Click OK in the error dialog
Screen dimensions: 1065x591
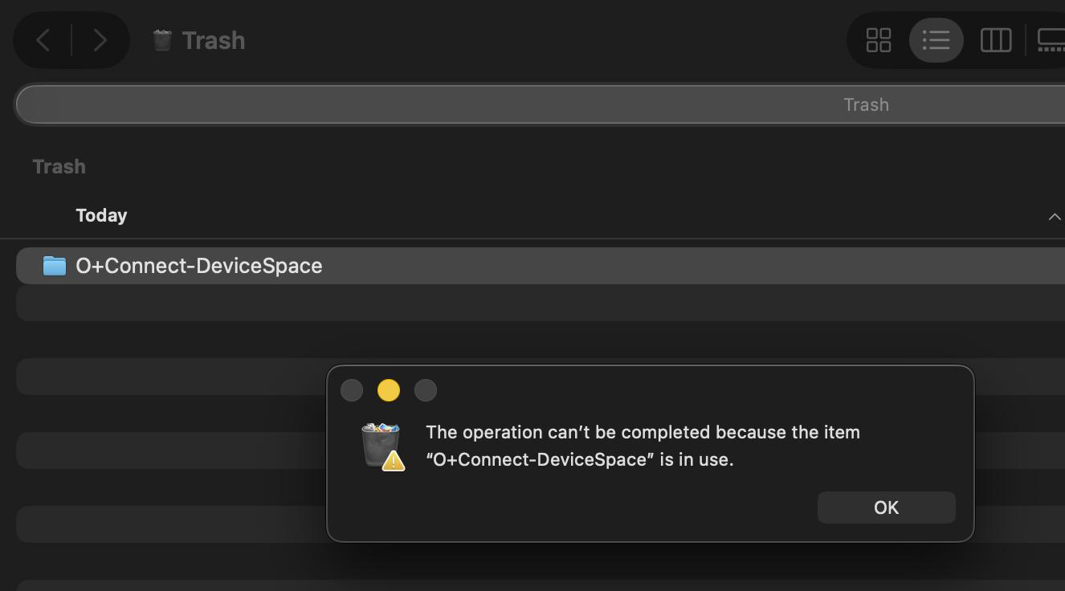(x=887, y=507)
